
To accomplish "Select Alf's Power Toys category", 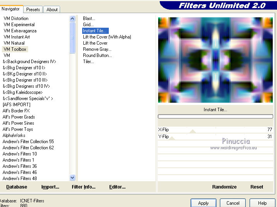I will 18,129.
